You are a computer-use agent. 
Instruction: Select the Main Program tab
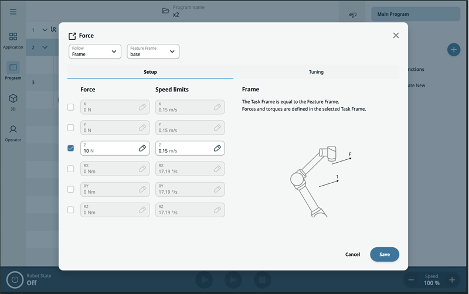pos(416,14)
